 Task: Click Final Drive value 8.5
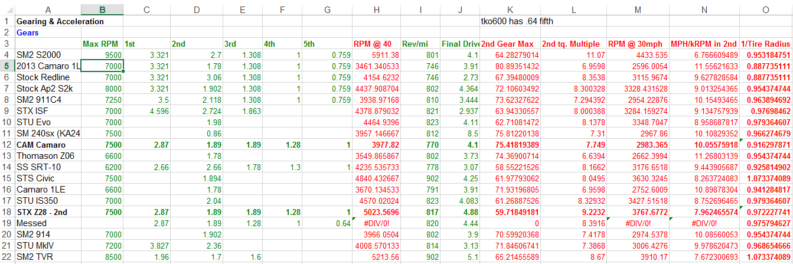coord(460,133)
